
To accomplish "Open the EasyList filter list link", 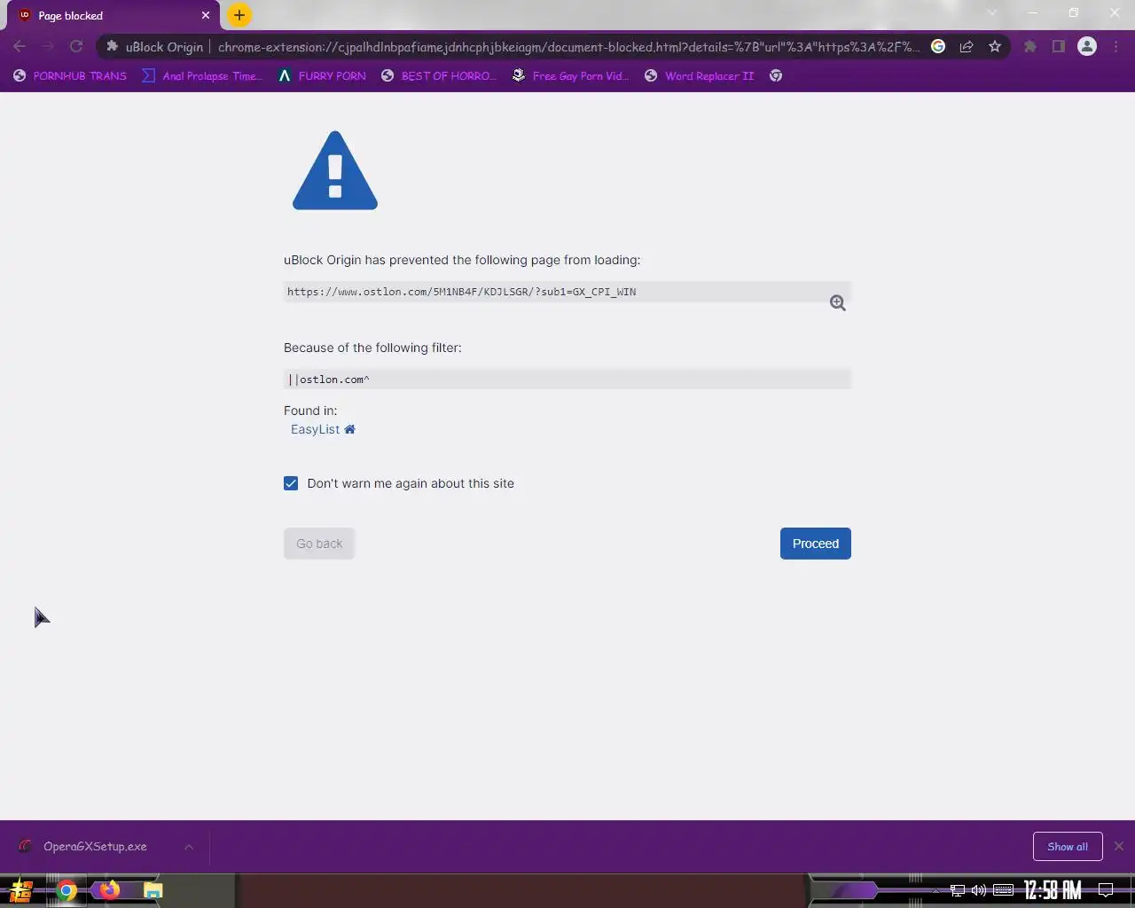I will 315,429.
